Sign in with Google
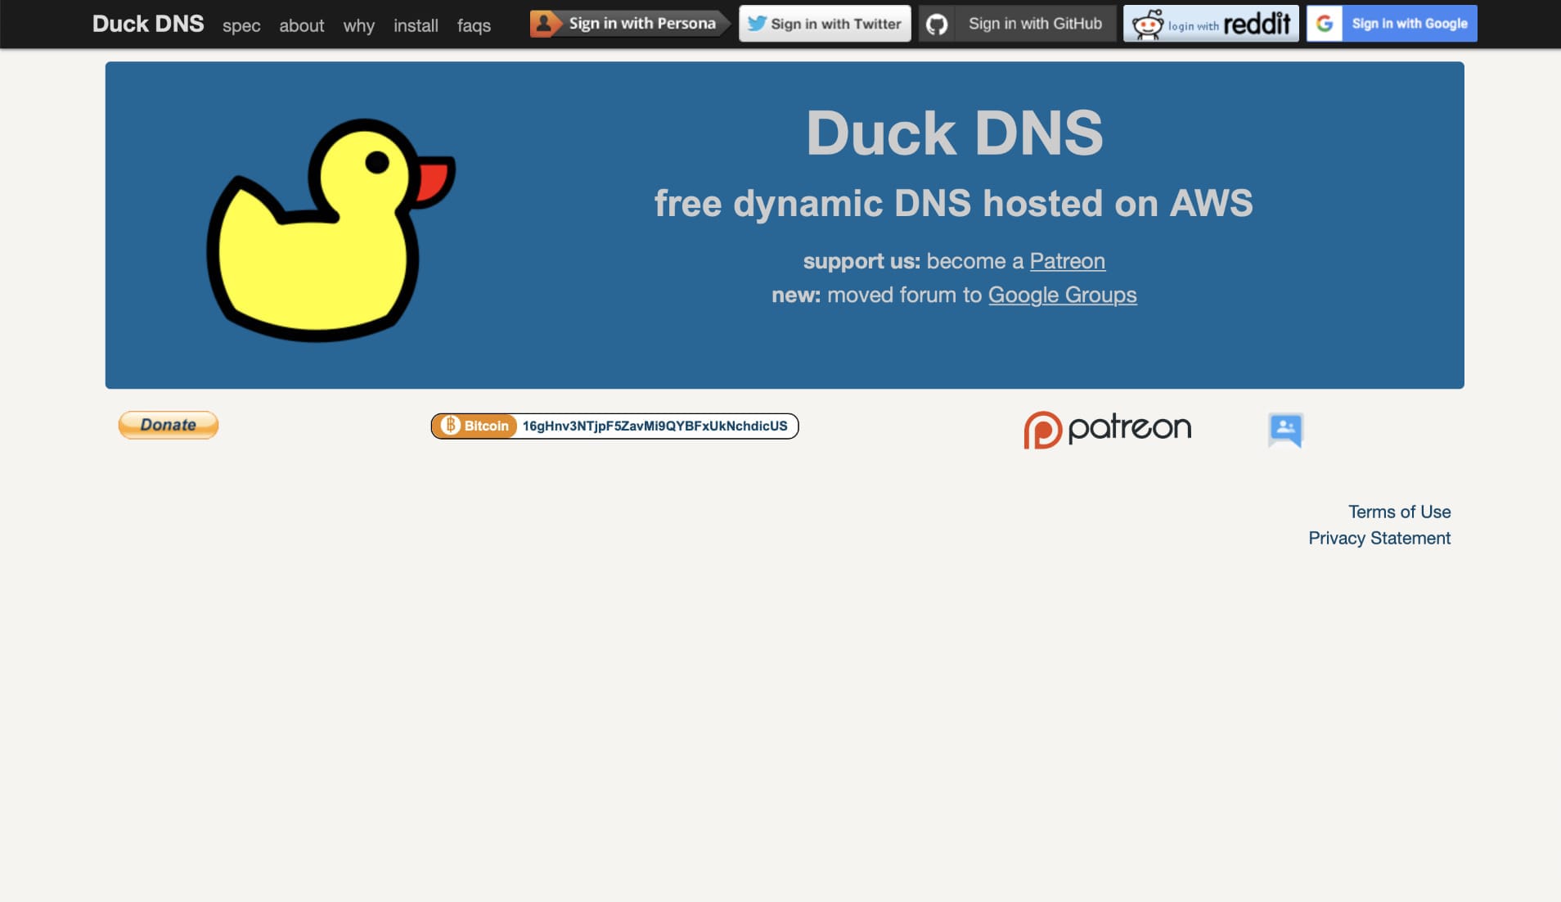The width and height of the screenshot is (1561, 902). [x=1392, y=24]
